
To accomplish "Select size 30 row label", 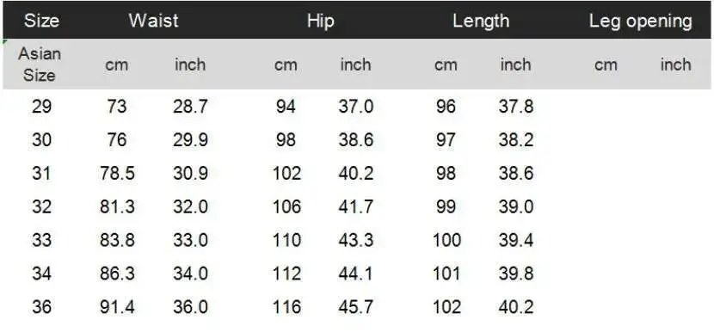I will coord(41,140).
